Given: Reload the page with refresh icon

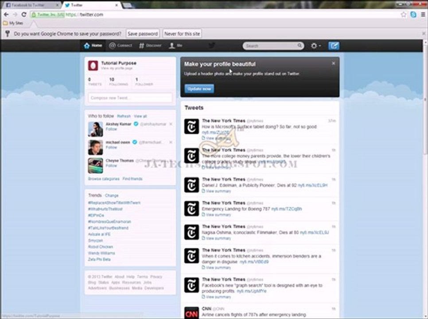Looking at the screenshot, I should pos(24,15).
